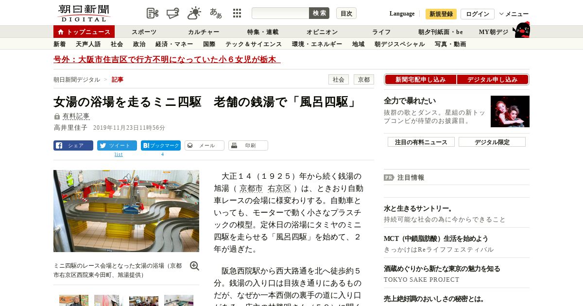The image size is (583, 306).
Task: Select the ライフ tab
Action: pyautogui.click(x=381, y=32)
